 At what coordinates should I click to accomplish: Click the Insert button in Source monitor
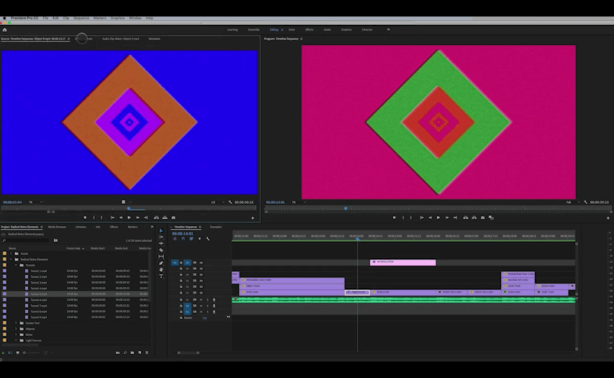tap(156, 218)
